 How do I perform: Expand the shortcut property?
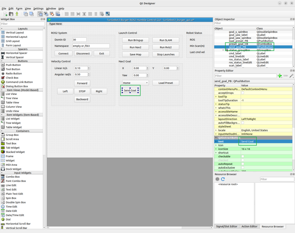(216, 153)
